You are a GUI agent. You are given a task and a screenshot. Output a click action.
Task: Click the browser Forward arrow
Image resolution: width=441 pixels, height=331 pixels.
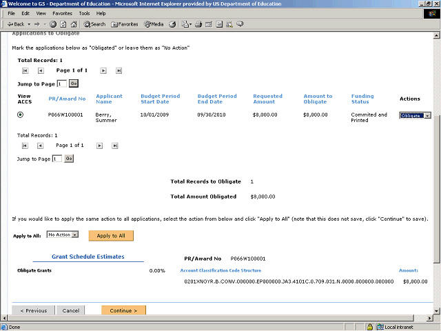37,24
